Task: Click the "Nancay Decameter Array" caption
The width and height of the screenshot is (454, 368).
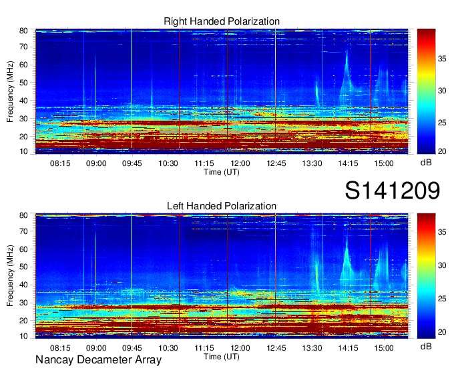Action: tap(98, 360)
